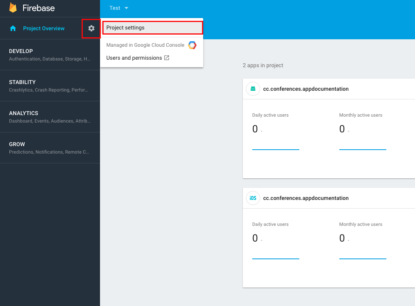Screen dimensions: 415x306
Task: Open iOS app cc.conferences.appdocumentation
Action: 306,198
